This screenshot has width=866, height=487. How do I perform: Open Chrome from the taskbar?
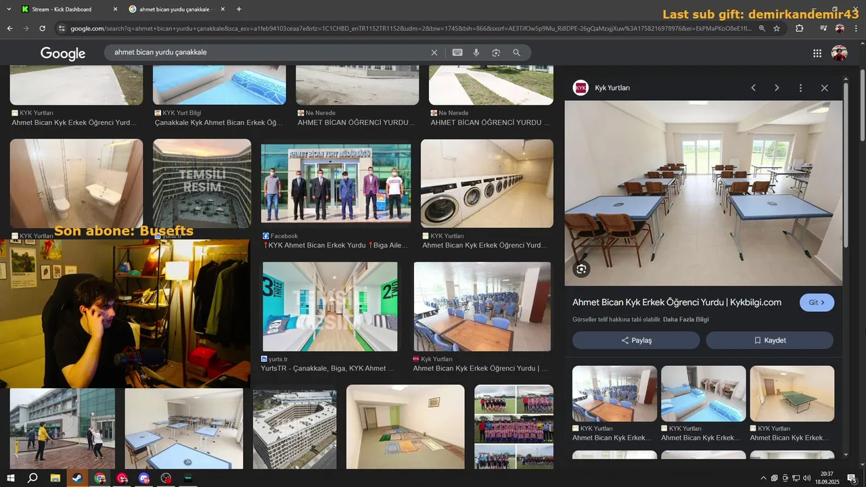click(x=100, y=478)
